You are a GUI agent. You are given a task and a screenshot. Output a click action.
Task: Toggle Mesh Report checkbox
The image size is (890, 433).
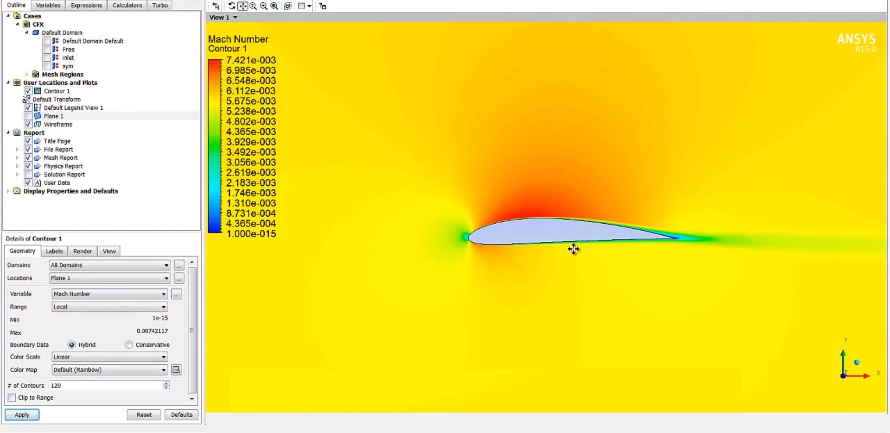click(28, 157)
